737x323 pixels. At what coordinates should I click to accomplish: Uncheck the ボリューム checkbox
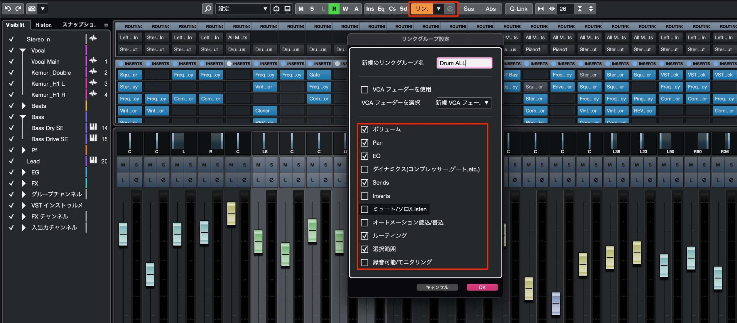(364, 130)
